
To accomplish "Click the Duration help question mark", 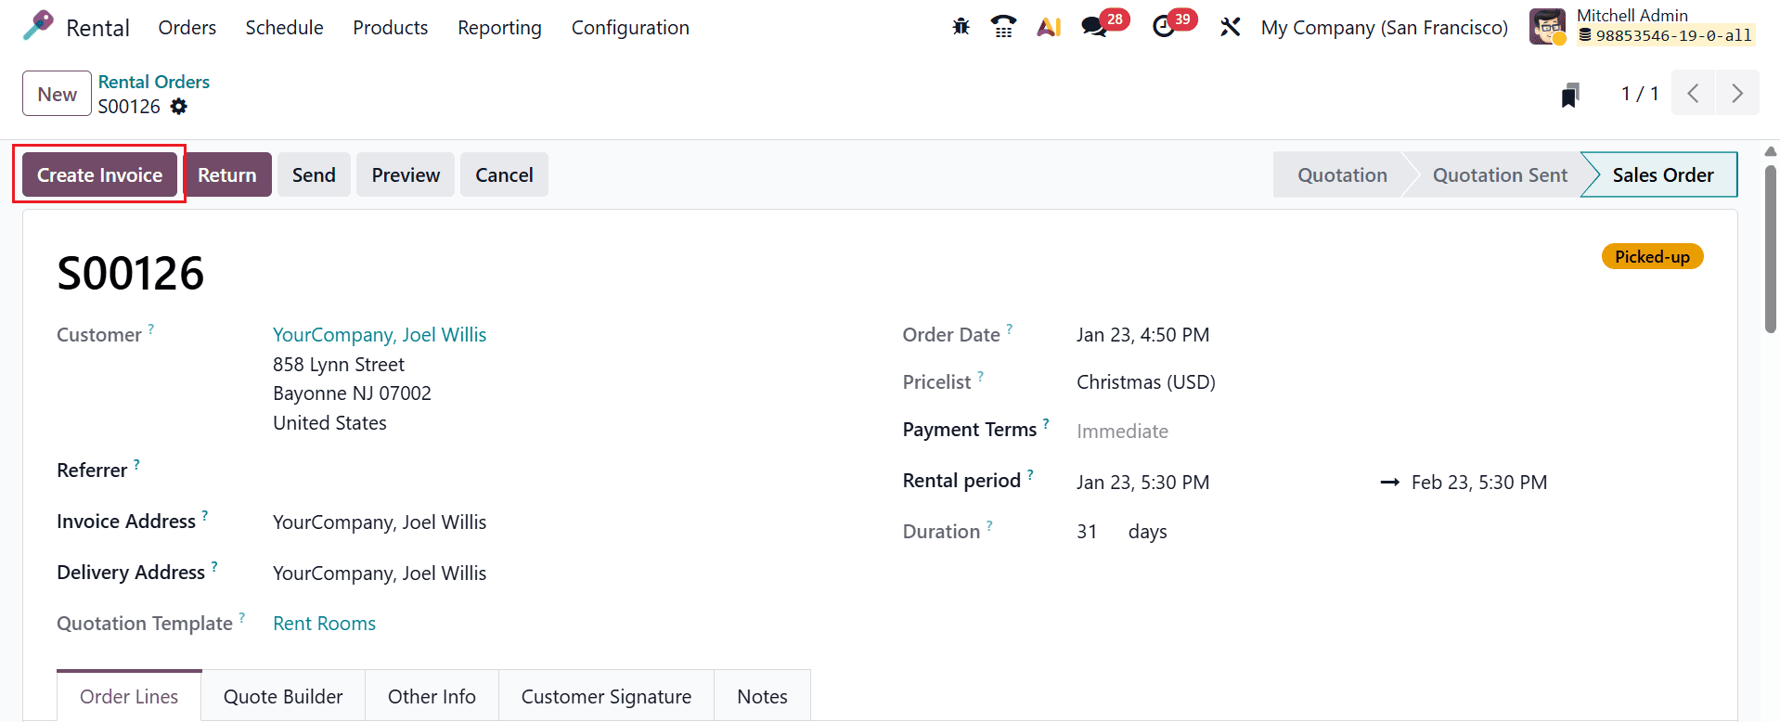I will [989, 525].
